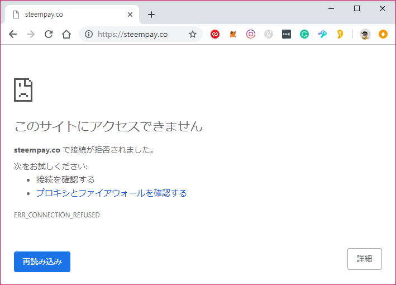Click the 次をお試しください: text

click(x=51, y=167)
